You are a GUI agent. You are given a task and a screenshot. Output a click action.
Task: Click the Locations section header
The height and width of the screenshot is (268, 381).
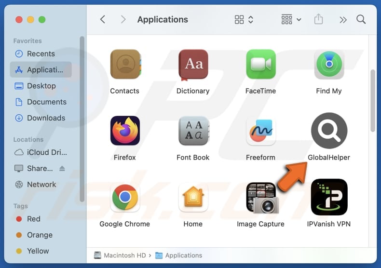(x=28, y=140)
